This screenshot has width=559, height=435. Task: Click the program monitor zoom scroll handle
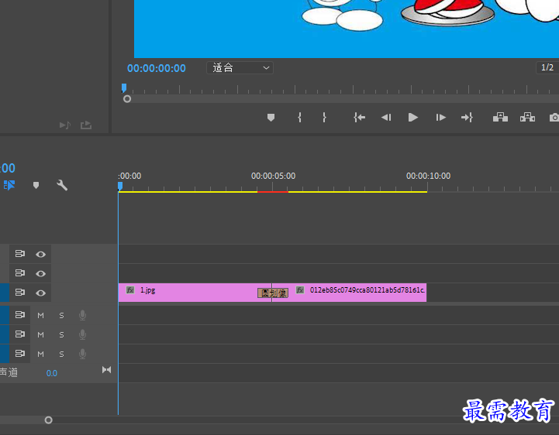point(127,99)
